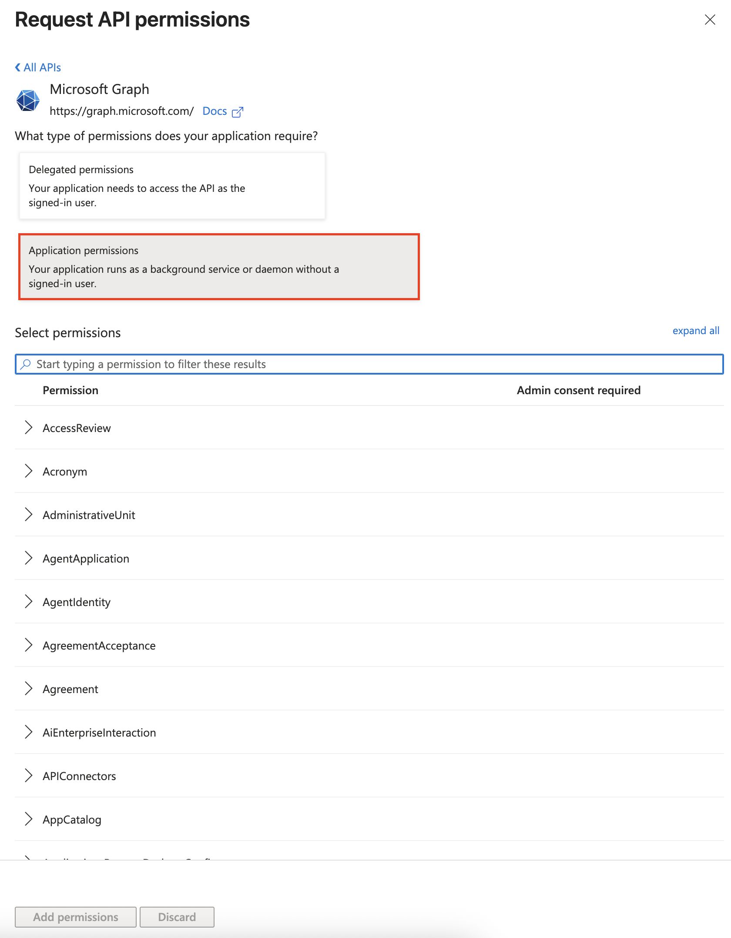
Task: Click the search magnifier in the filter box
Action: 26,364
